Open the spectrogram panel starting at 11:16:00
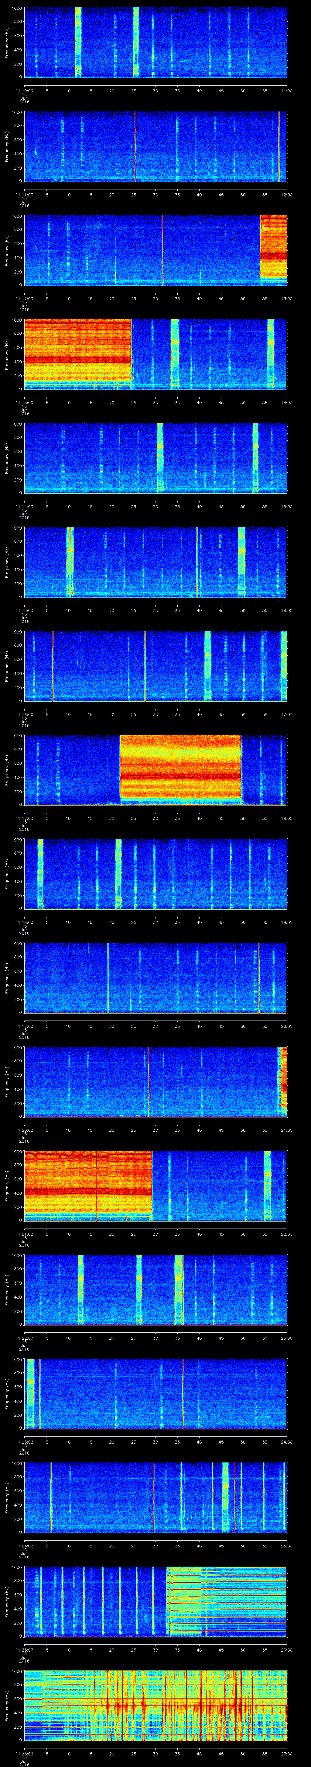 pos(156,666)
